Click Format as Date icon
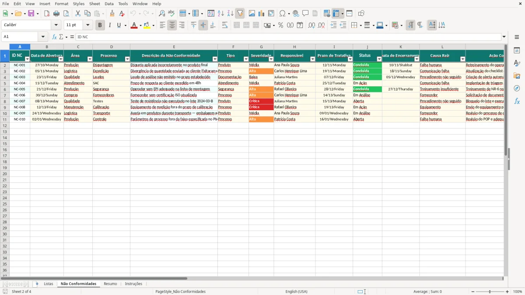525x295 pixels. point(300,25)
